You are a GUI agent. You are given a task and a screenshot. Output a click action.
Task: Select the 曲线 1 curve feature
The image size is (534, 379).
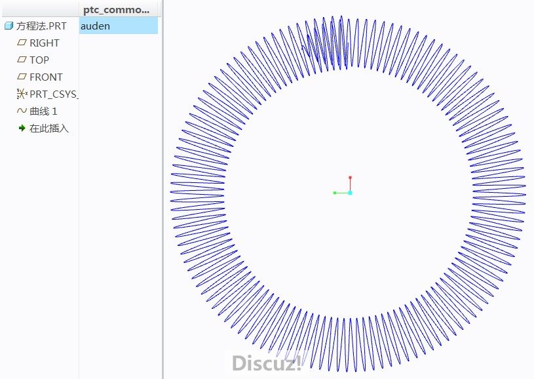click(43, 111)
